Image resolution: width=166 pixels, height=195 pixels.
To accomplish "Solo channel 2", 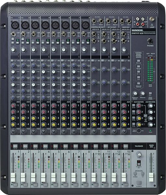I will click(25, 185).
